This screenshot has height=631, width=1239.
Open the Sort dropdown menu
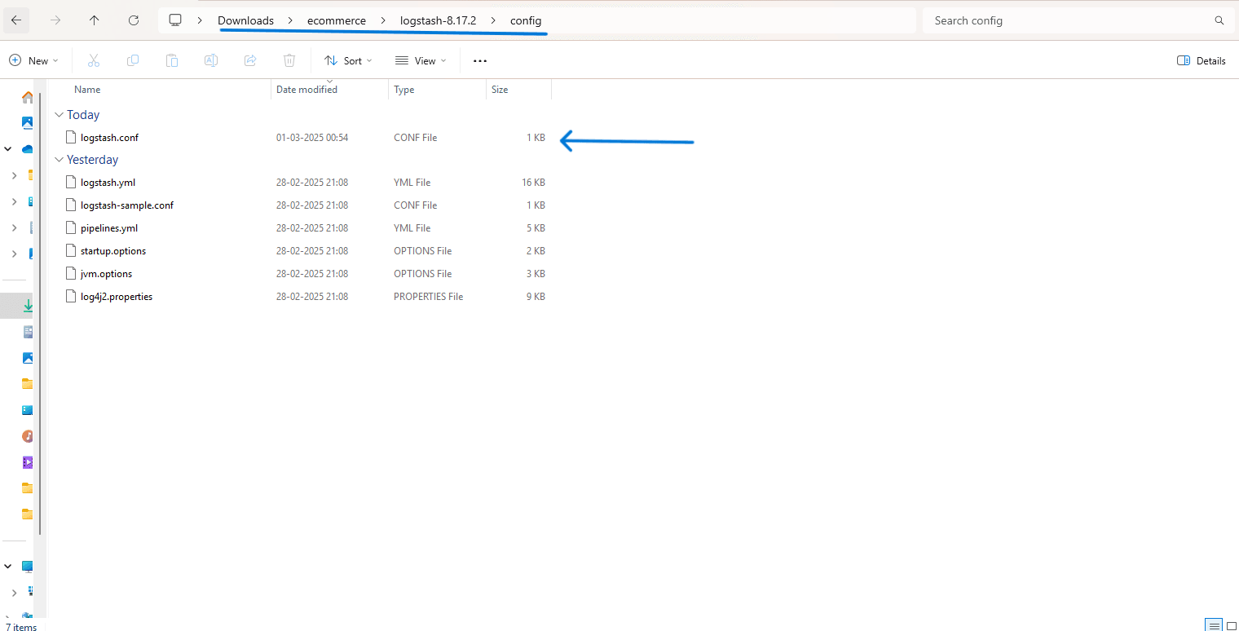[x=348, y=60]
